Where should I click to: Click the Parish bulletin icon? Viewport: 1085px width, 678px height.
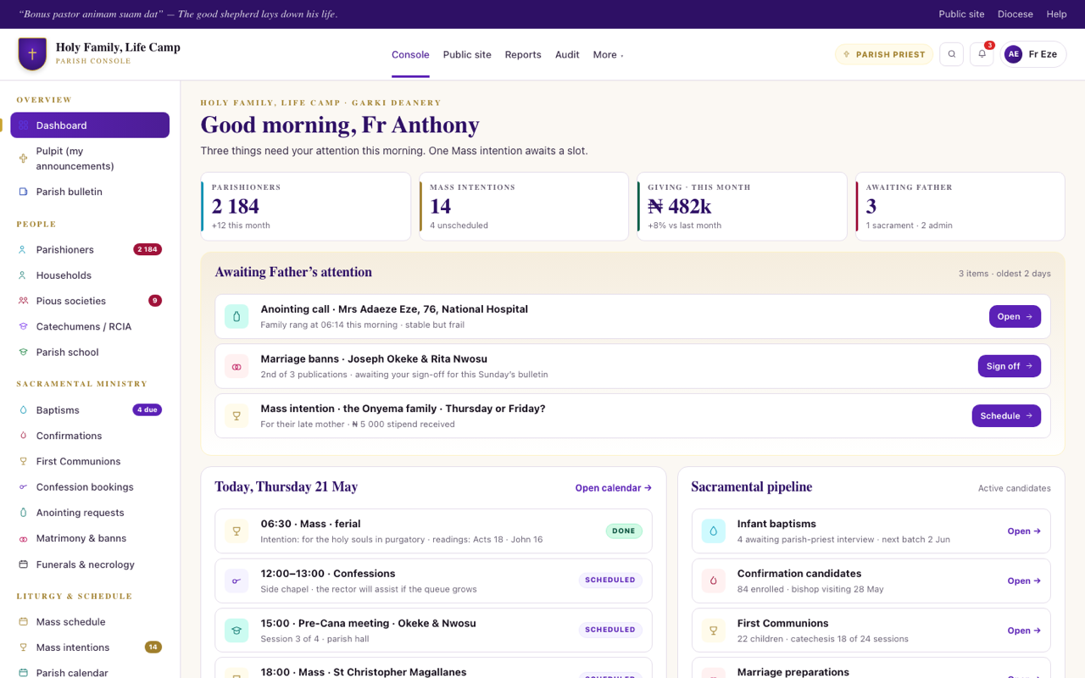coord(24,192)
